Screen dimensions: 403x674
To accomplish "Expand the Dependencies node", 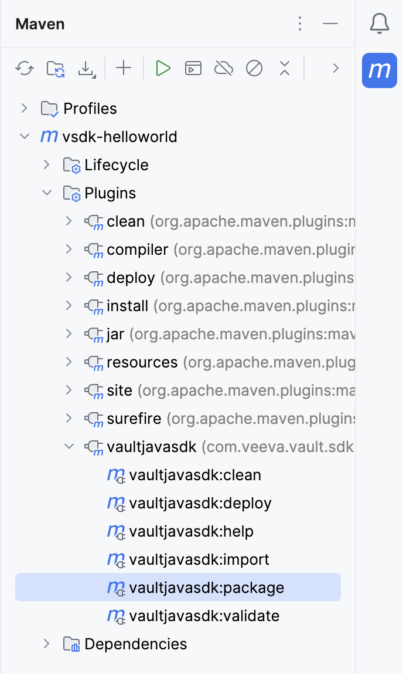I will 46,643.
